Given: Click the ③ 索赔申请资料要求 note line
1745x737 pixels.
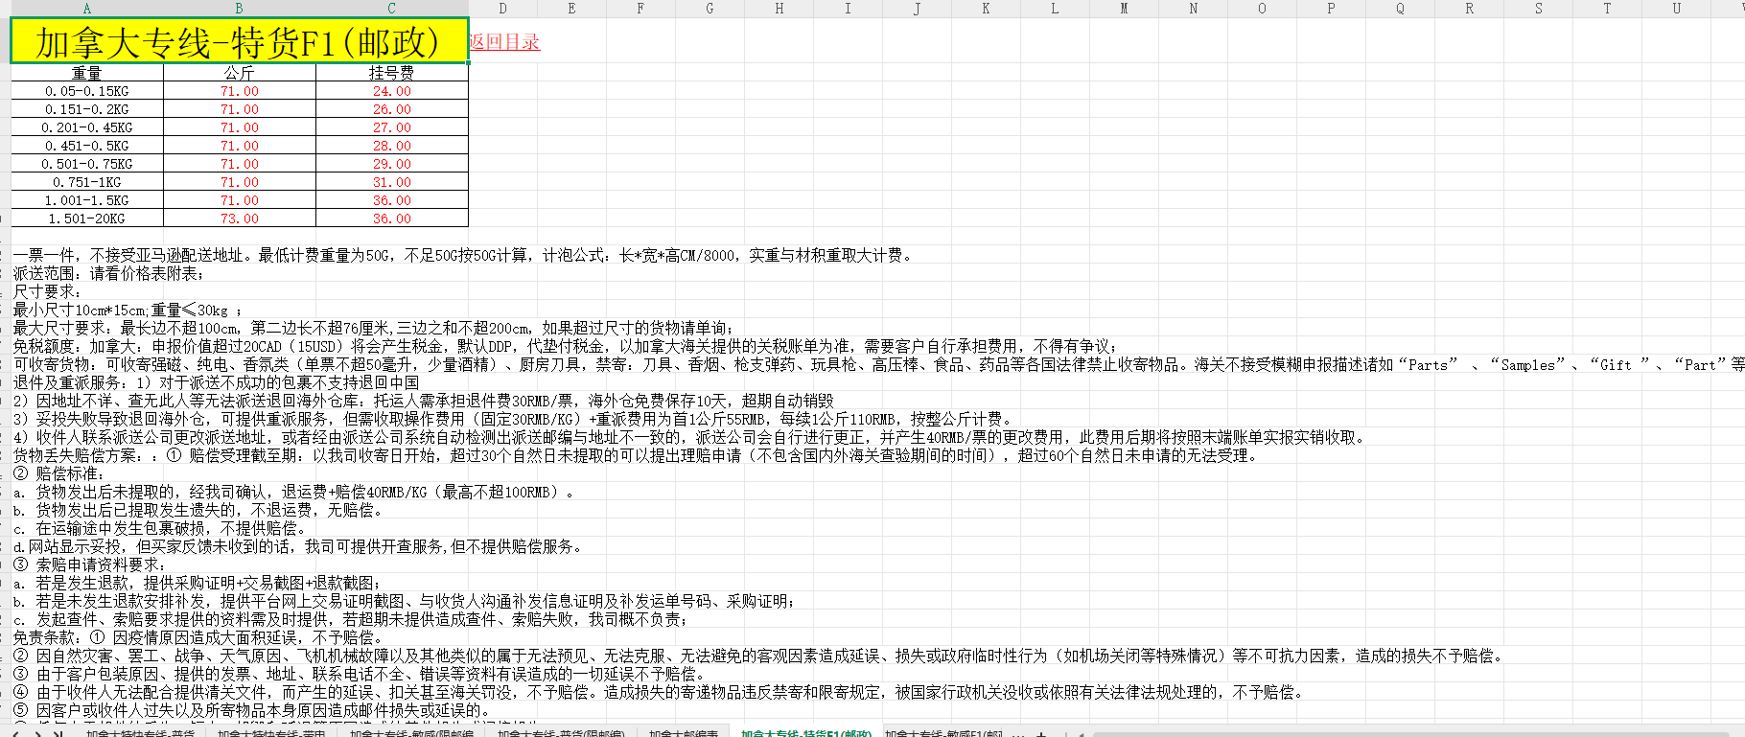Looking at the screenshot, I should (89, 564).
